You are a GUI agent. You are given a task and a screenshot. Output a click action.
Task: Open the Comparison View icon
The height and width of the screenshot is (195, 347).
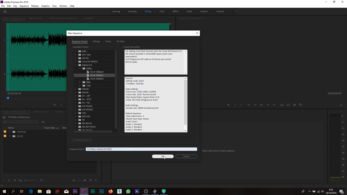[x=301, y=105]
